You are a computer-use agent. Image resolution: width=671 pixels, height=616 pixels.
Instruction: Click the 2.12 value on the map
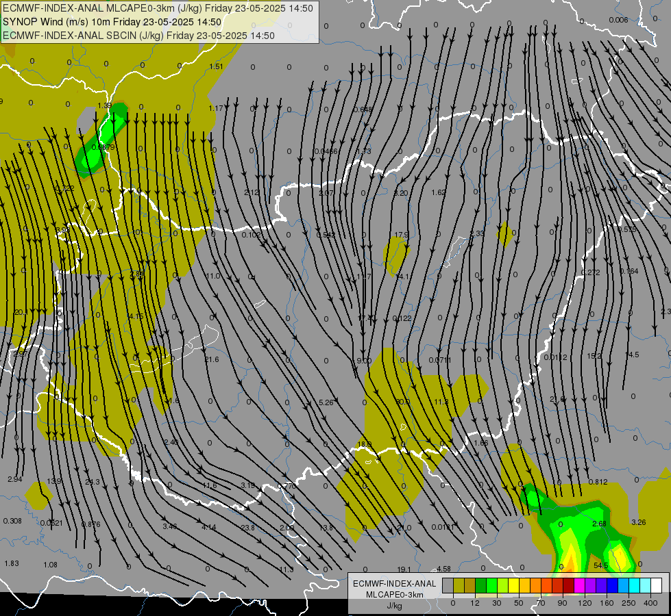pyautogui.click(x=252, y=192)
